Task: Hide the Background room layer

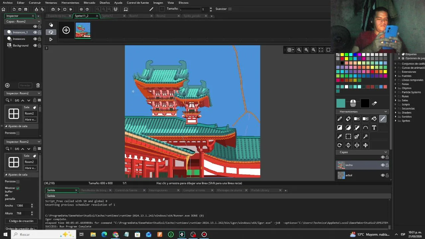Action: pos(35,45)
